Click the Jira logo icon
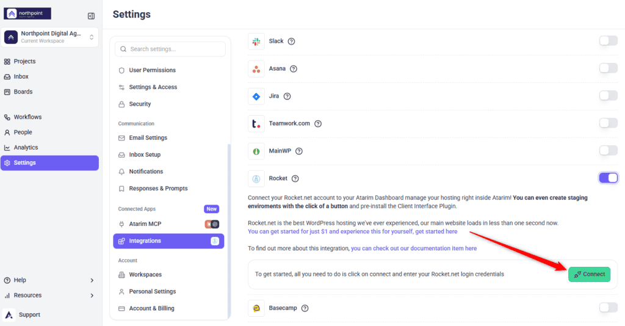 tap(256, 96)
